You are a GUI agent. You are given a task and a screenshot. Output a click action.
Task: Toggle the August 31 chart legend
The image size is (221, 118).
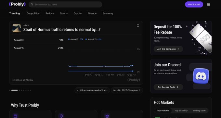click(75, 39)
